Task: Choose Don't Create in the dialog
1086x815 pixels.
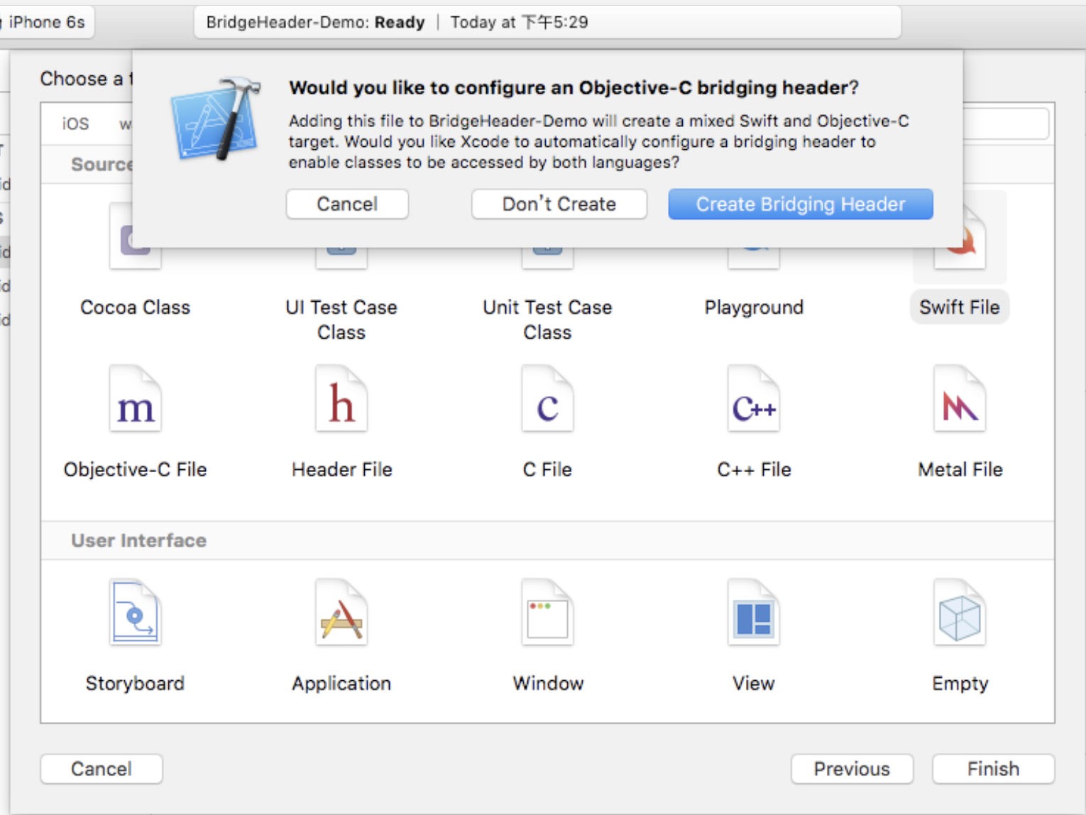Action: pyautogui.click(x=559, y=204)
